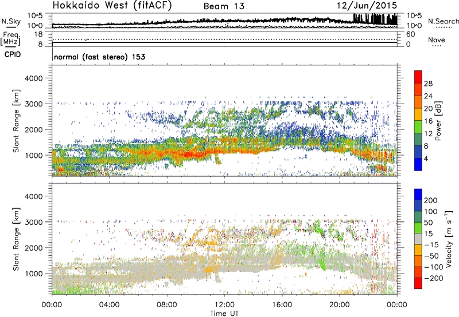Pick the red top segment of the power colorbar
Screen dimensions: 459x317
point(418,77)
